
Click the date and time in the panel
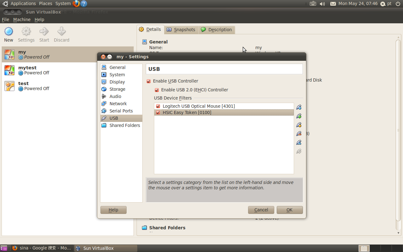coord(358,3)
